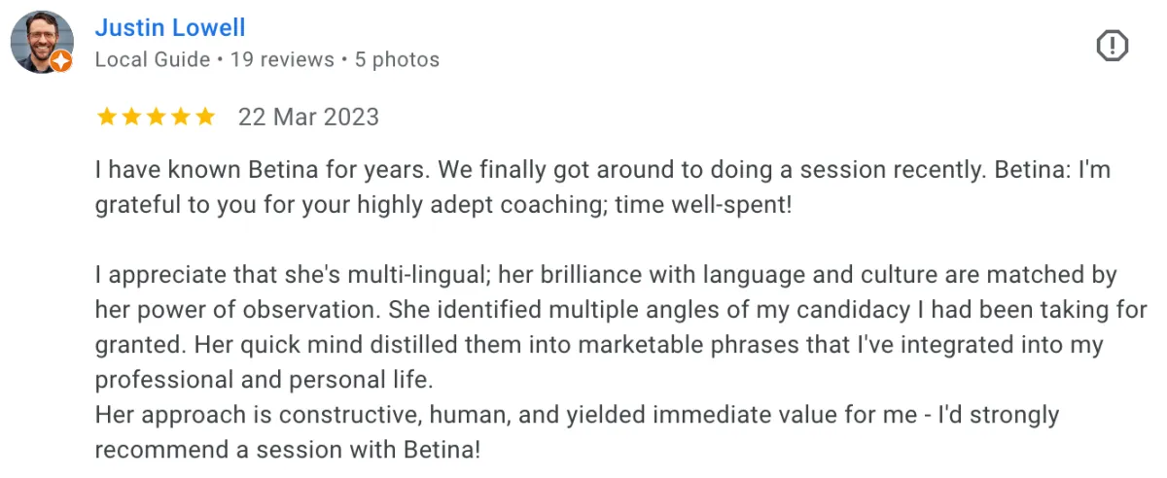1167x478 pixels.
Task: Open the Justin Lowell name link
Action: pos(170,28)
